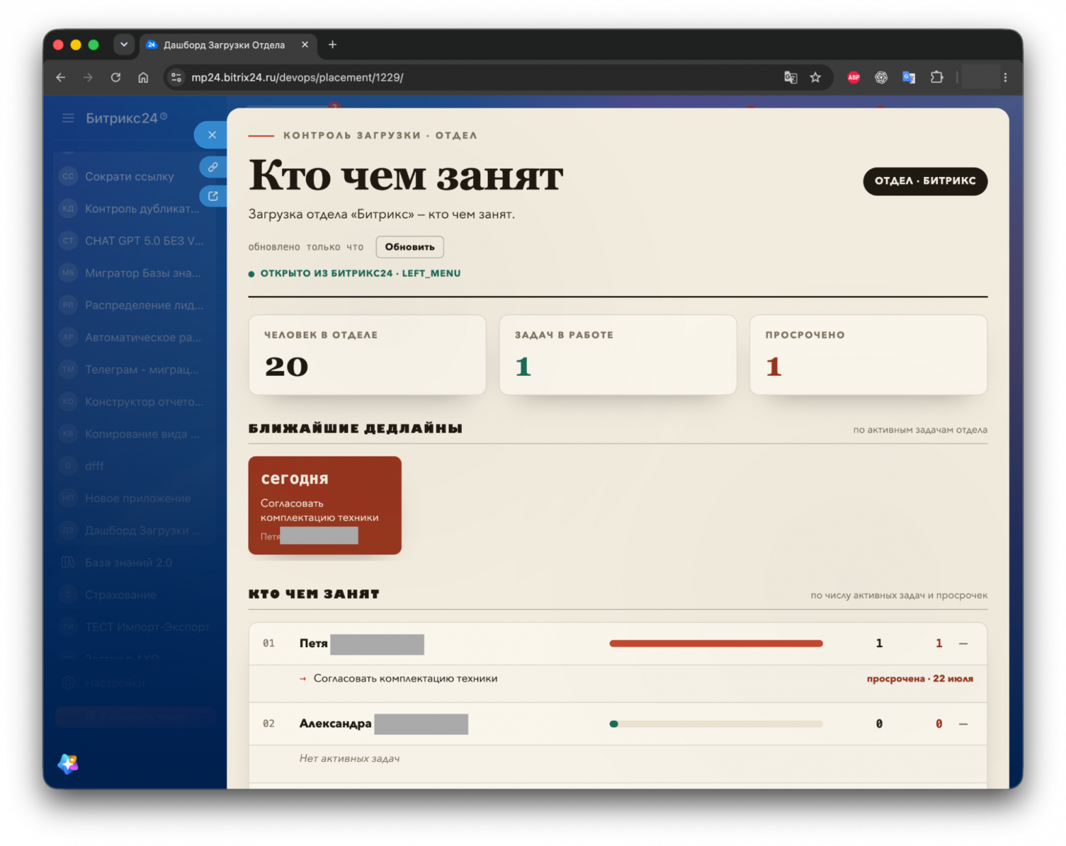Open the Google Translate extension
This screenshot has height=846, width=1066.
[909, 78]
